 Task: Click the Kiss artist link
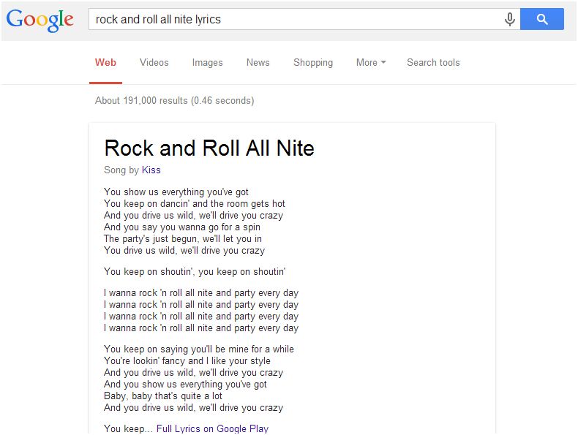coord(151,170)
